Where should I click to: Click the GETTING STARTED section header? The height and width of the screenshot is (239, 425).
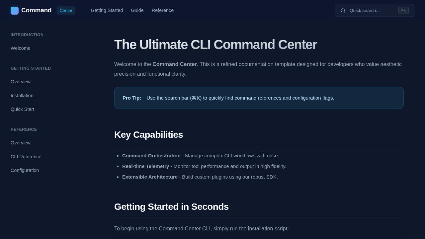(31, 68)
